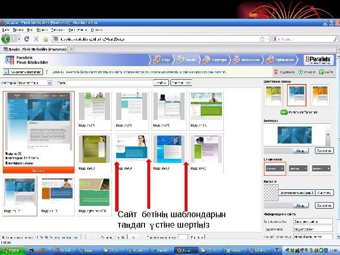
Task: Click the first quick launch icon on the taskbar
Action: pyautogui.click(x=31, y=250)
